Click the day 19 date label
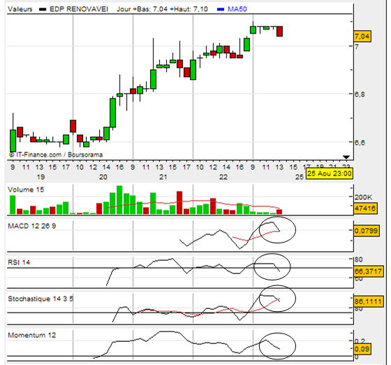The image size is (391, 365). [x=41, y=177]
